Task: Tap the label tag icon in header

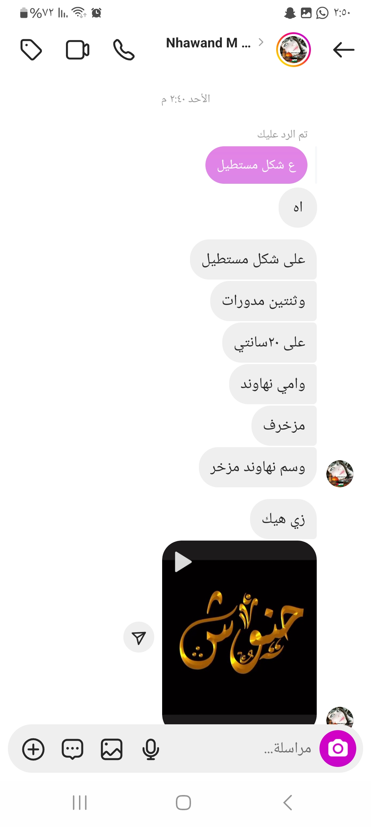Action: click(31, 50)
